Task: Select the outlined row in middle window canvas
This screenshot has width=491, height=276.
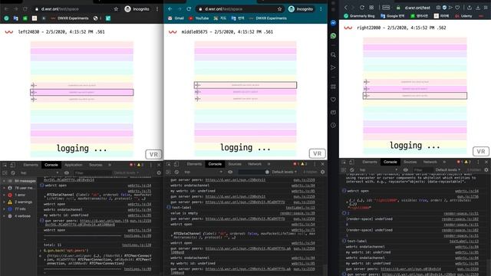Action: click(245, 85)
